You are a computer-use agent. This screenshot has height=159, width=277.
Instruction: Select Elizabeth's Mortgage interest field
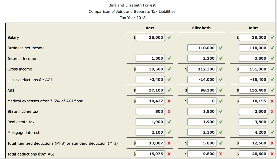[x=202, y=132]
